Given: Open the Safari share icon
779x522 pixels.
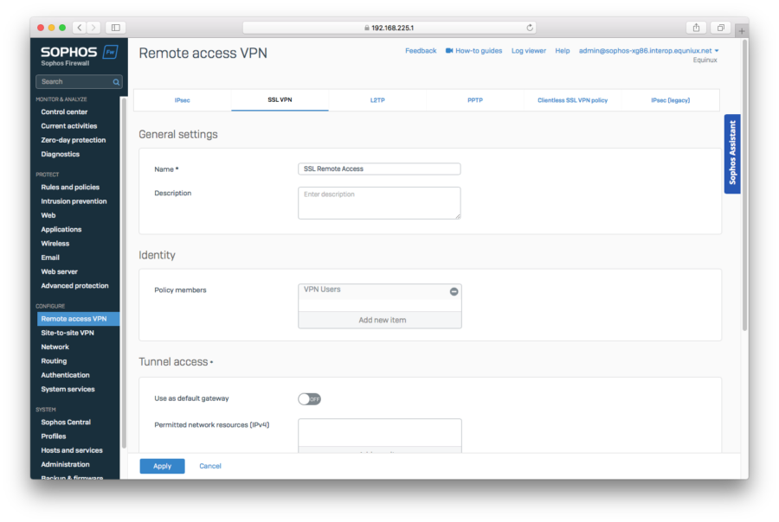Looking at the screenshot, I should 696,28.
